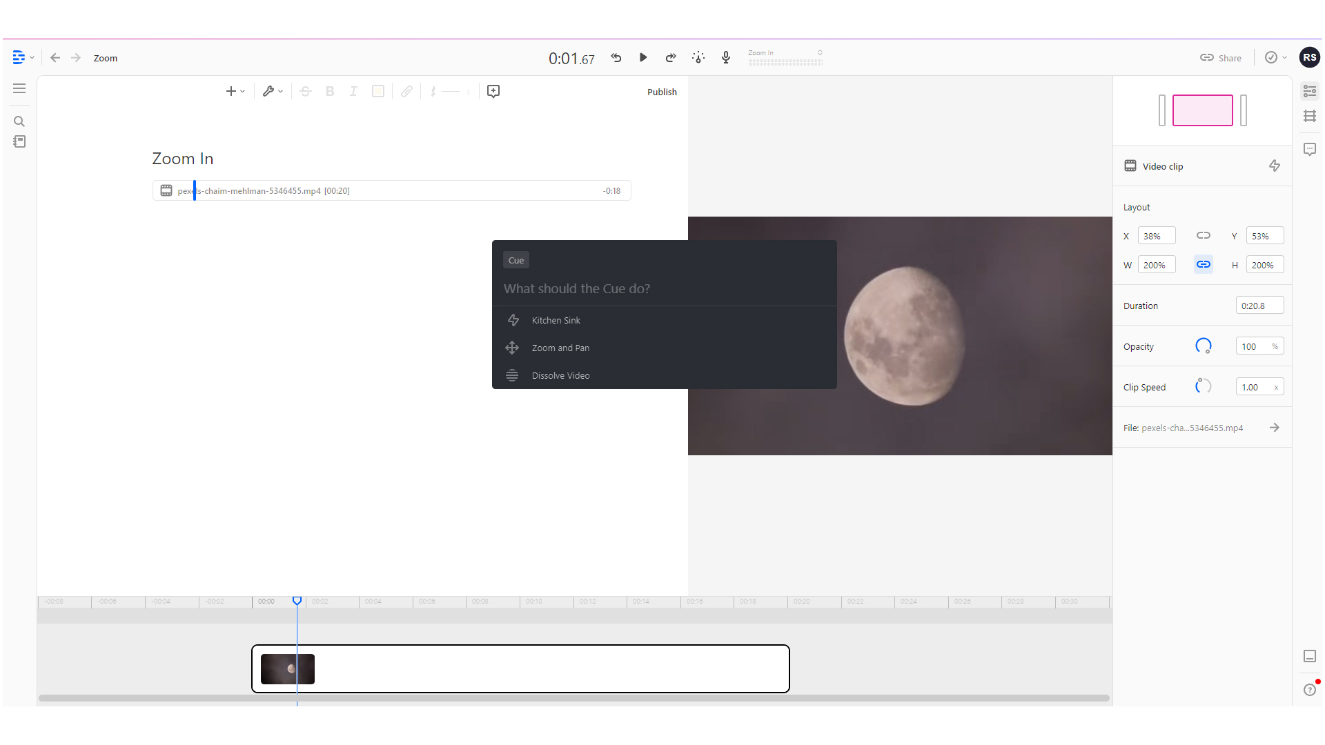Click the add comment icon in the toolbar

[493, 91]
